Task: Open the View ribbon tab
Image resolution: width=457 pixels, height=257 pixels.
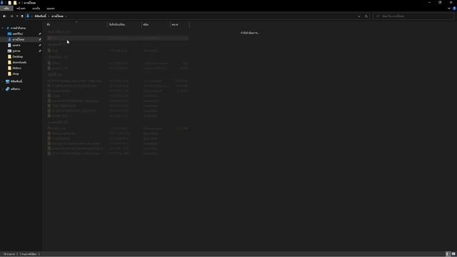Action: 51,9
